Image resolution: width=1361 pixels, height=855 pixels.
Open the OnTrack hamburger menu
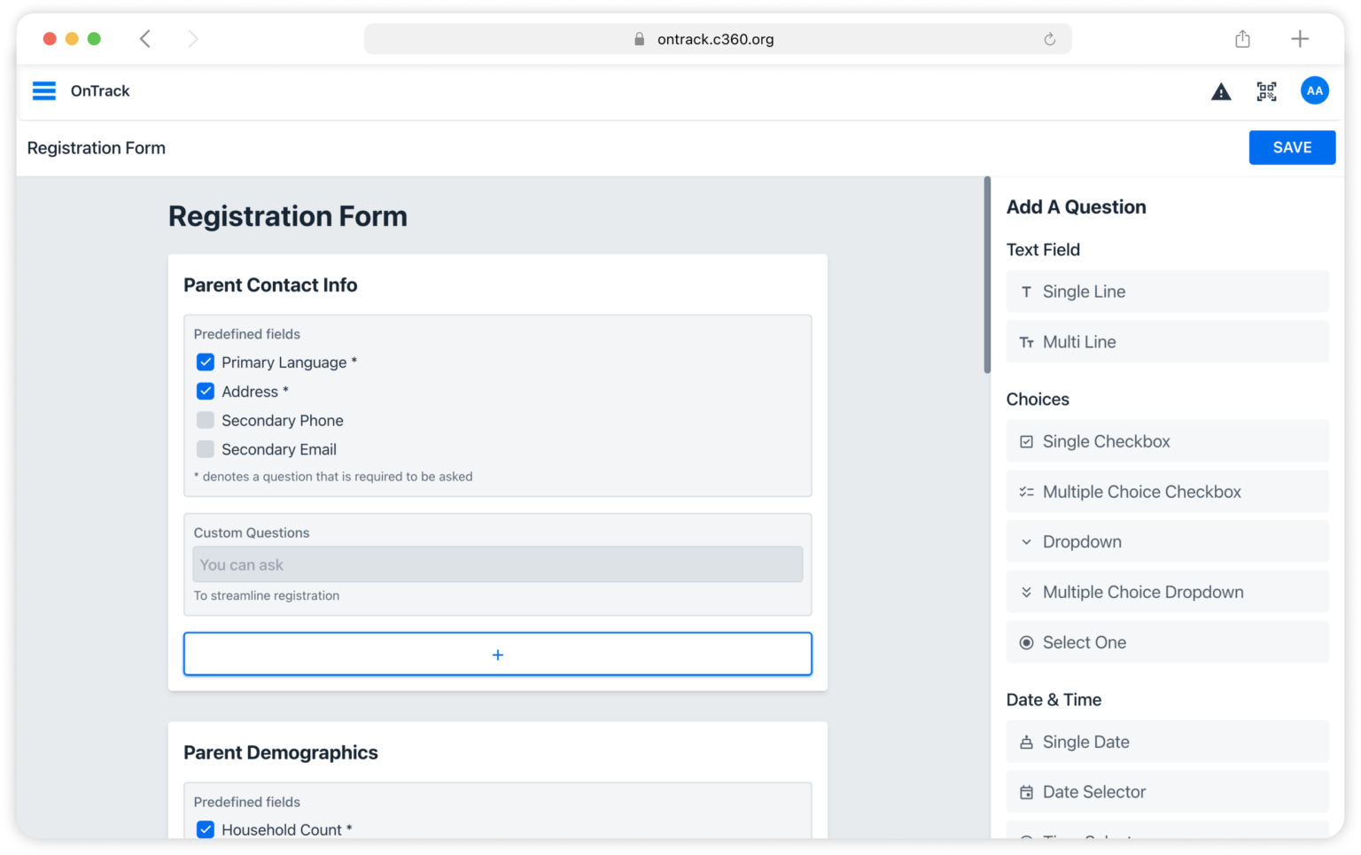44,91
